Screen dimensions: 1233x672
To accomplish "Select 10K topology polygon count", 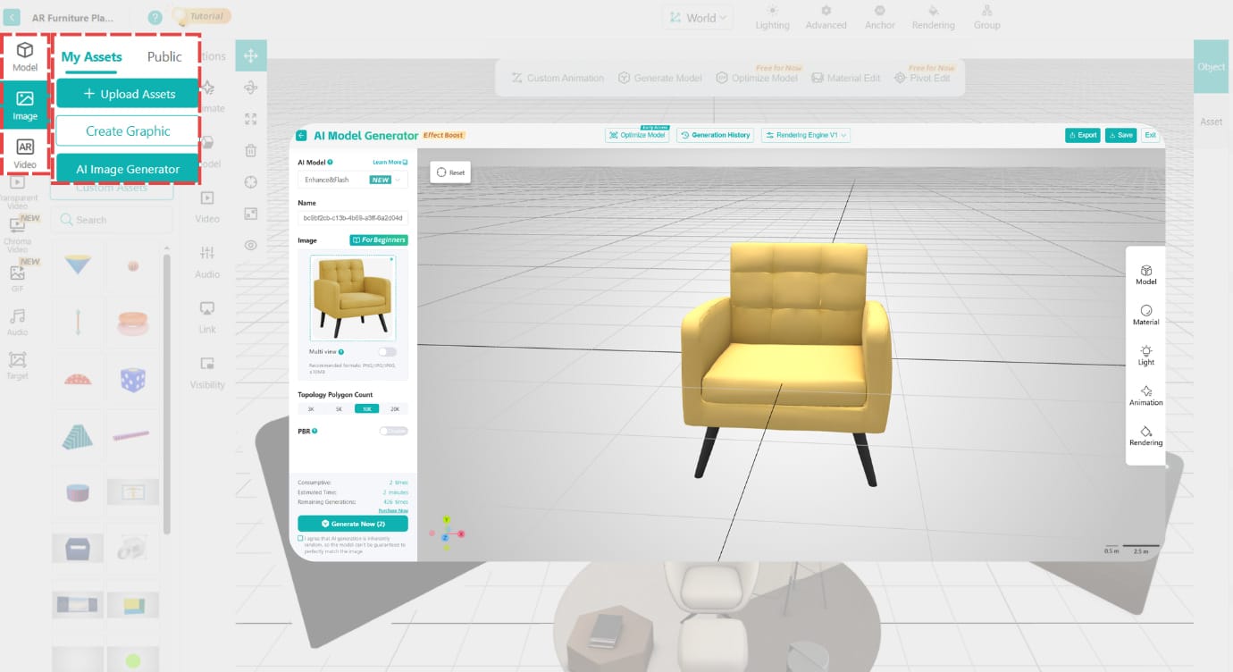I will point(367,408).
